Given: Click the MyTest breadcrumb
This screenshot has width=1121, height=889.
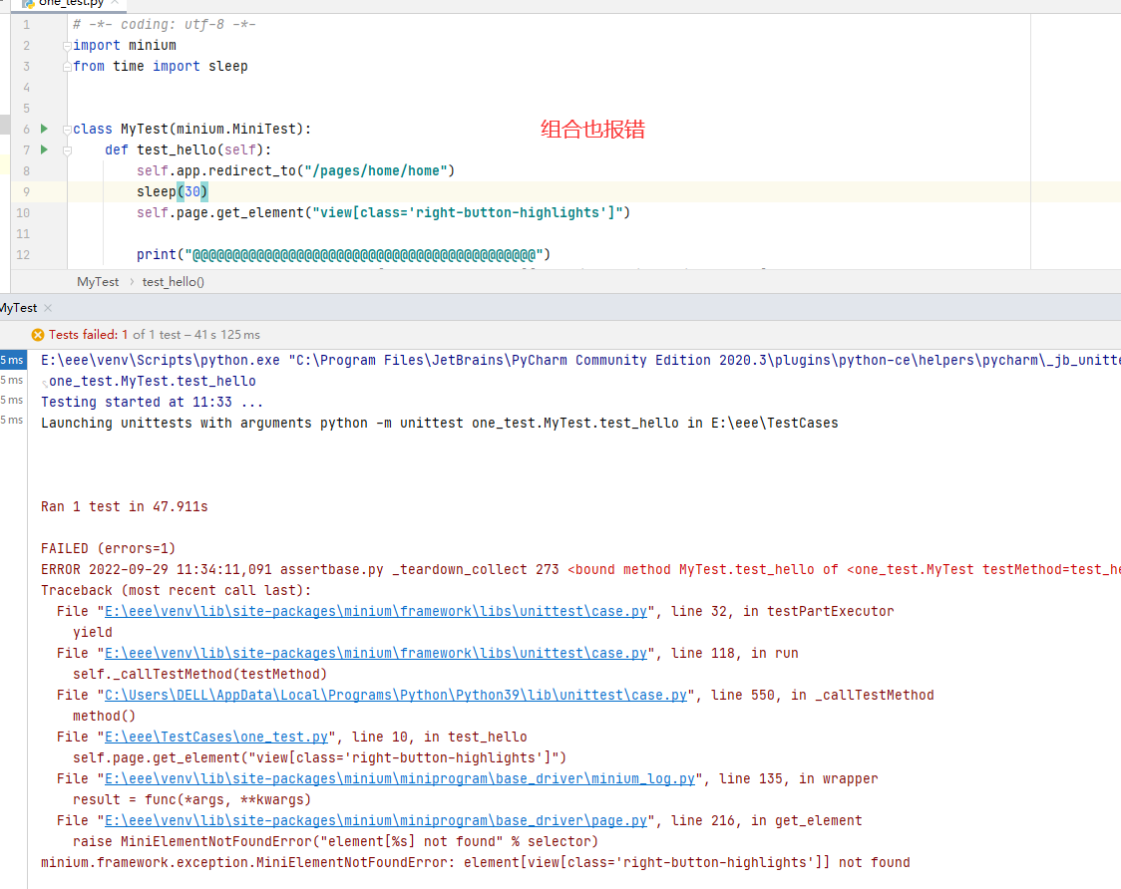Looking at the screenshot, I should point(98,282).
